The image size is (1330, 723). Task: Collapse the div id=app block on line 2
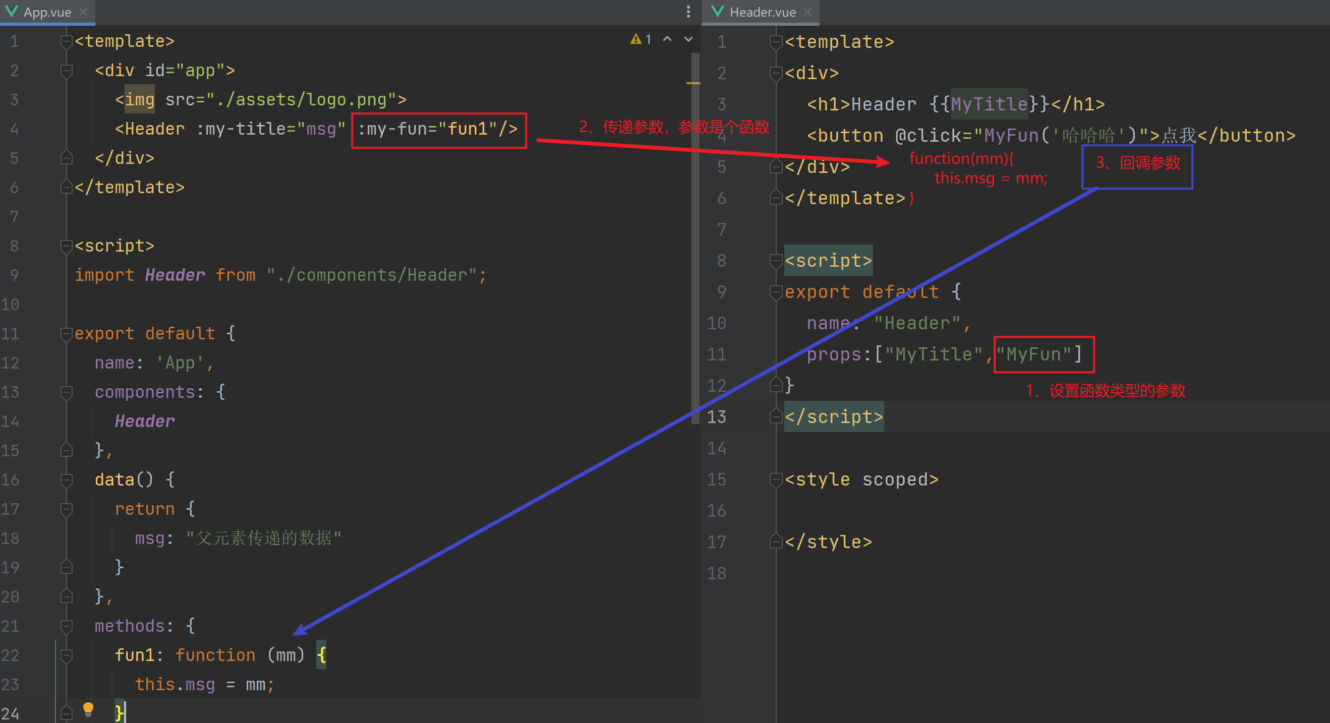pos(66,71)
